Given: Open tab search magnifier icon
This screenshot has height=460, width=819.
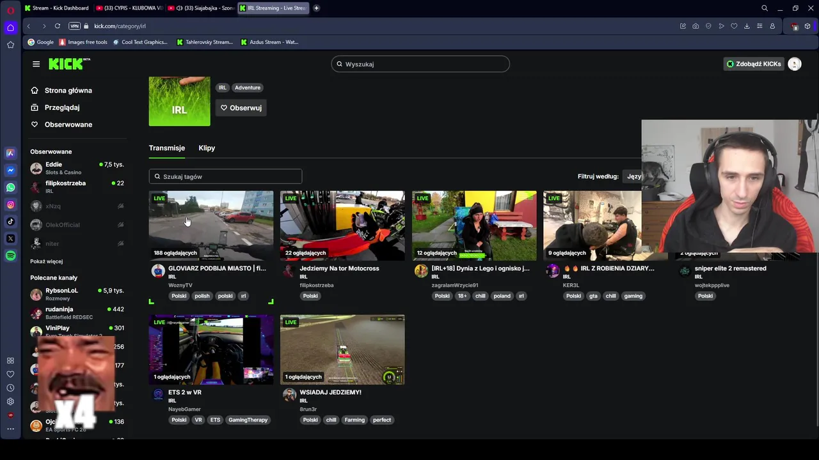Looking at the screenshot, I should pyautogui.click(x=765, y=8).
